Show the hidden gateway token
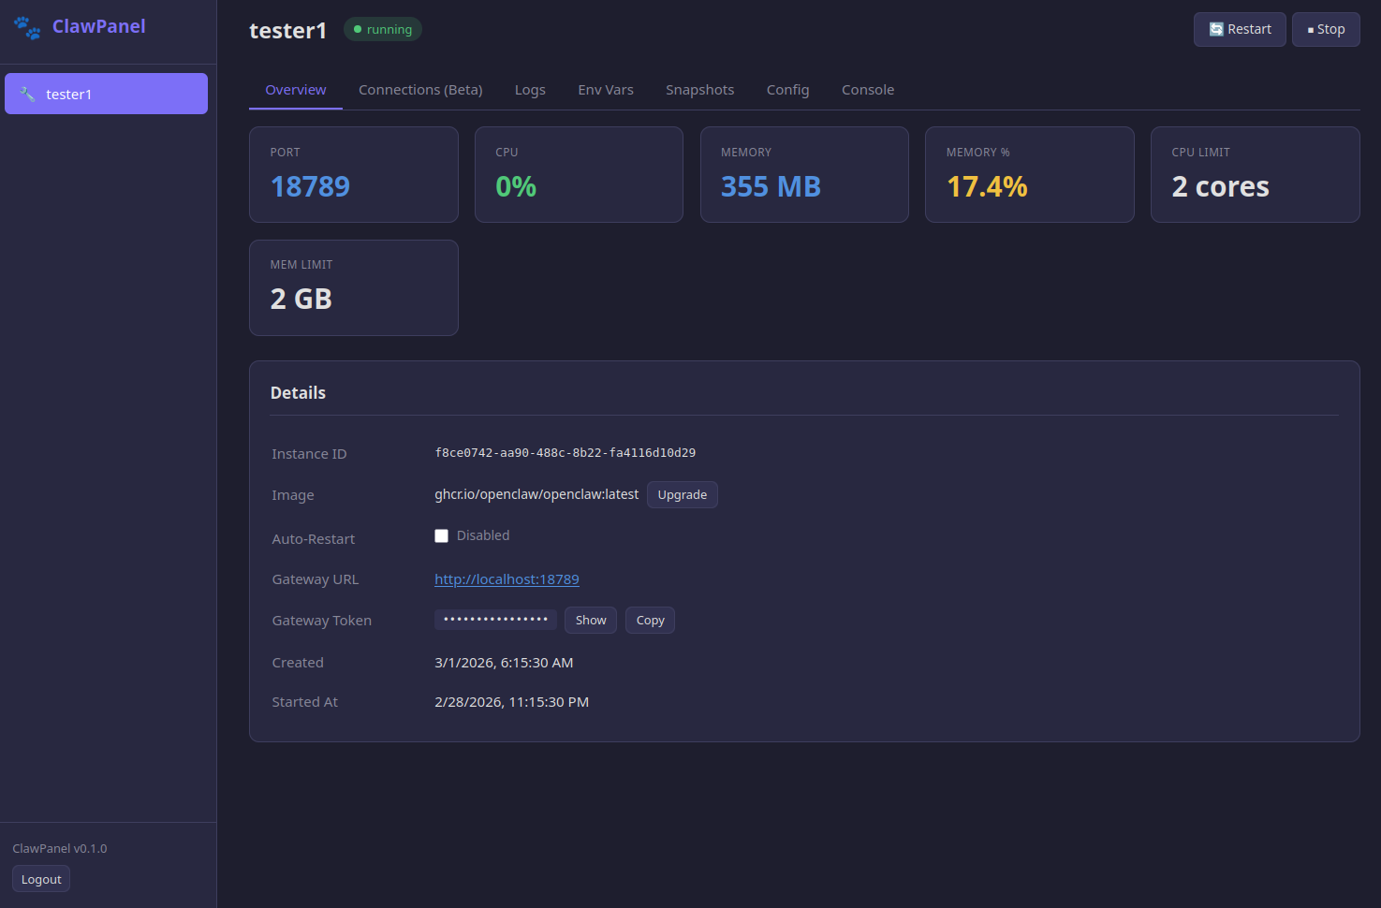Viewport: 1381px width, 908px height. pos(590,621)
